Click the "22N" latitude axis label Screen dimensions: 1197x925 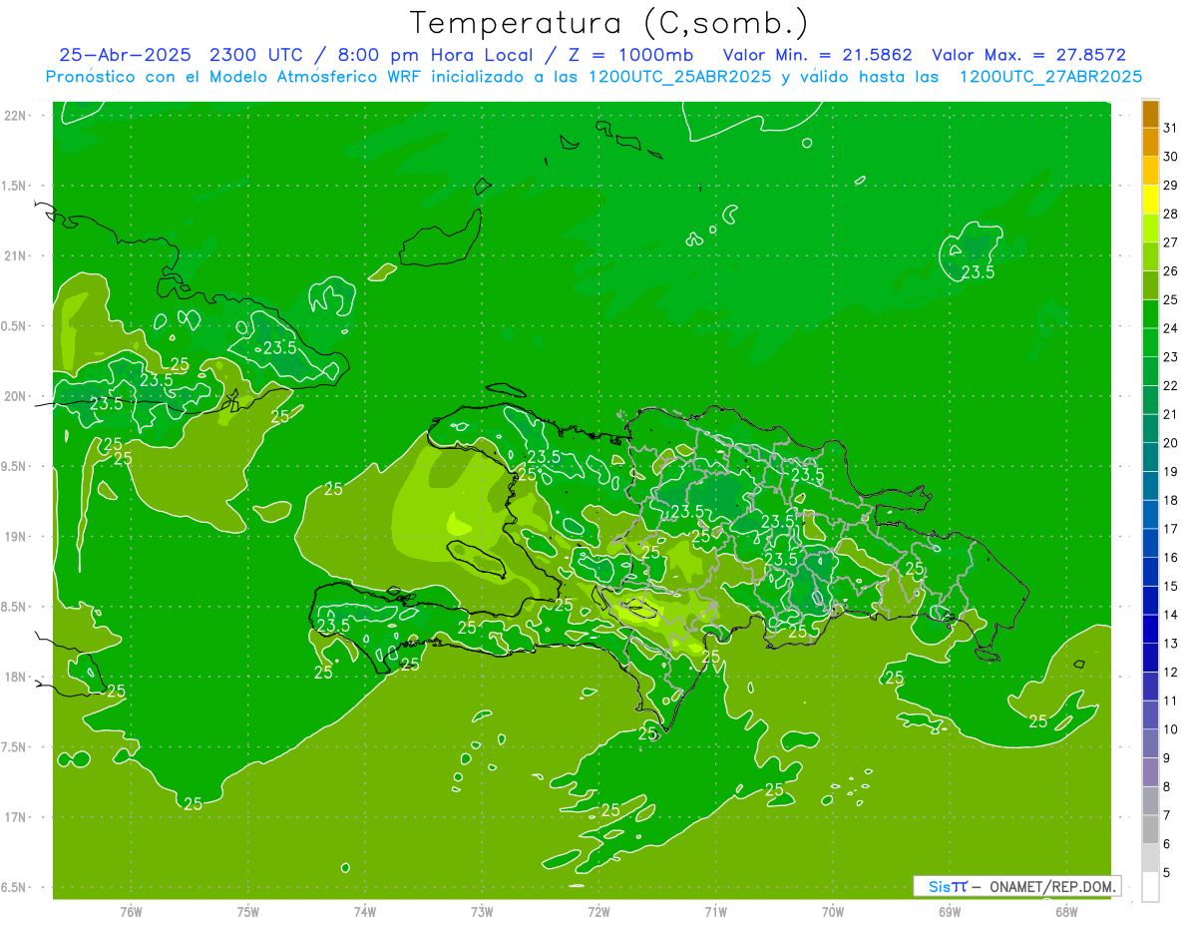point(16,116)
